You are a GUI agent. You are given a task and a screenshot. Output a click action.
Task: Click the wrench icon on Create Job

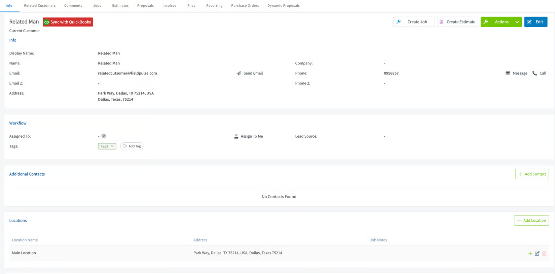pyautogui.click(x=399, y=22)
